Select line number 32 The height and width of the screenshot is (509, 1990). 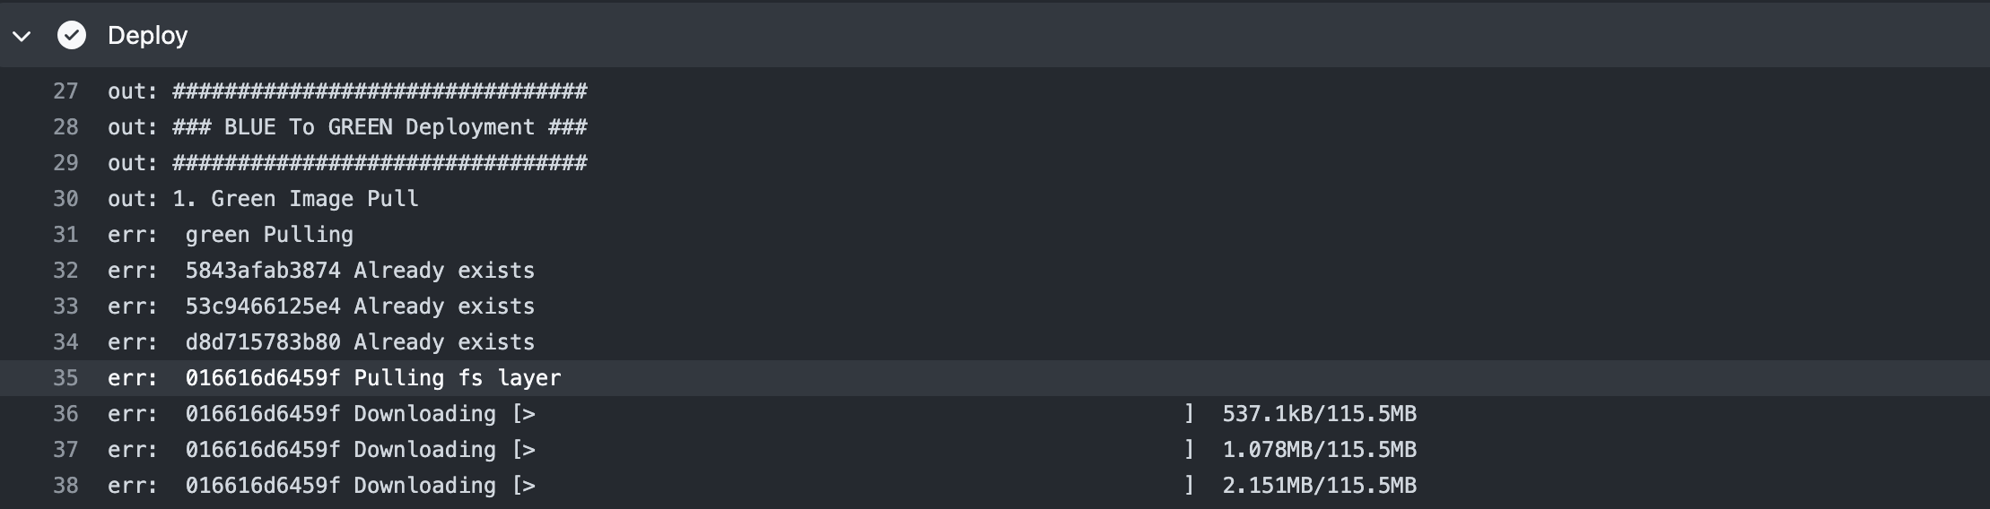tap(65, 271)
